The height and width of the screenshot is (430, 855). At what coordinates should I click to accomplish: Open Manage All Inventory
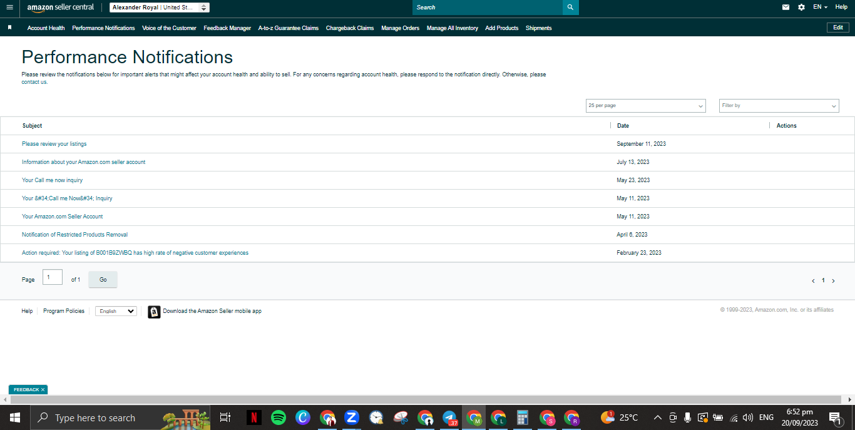(x=453, y=28)
